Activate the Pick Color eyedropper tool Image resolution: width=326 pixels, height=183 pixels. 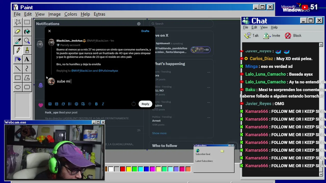coord(18,41)
